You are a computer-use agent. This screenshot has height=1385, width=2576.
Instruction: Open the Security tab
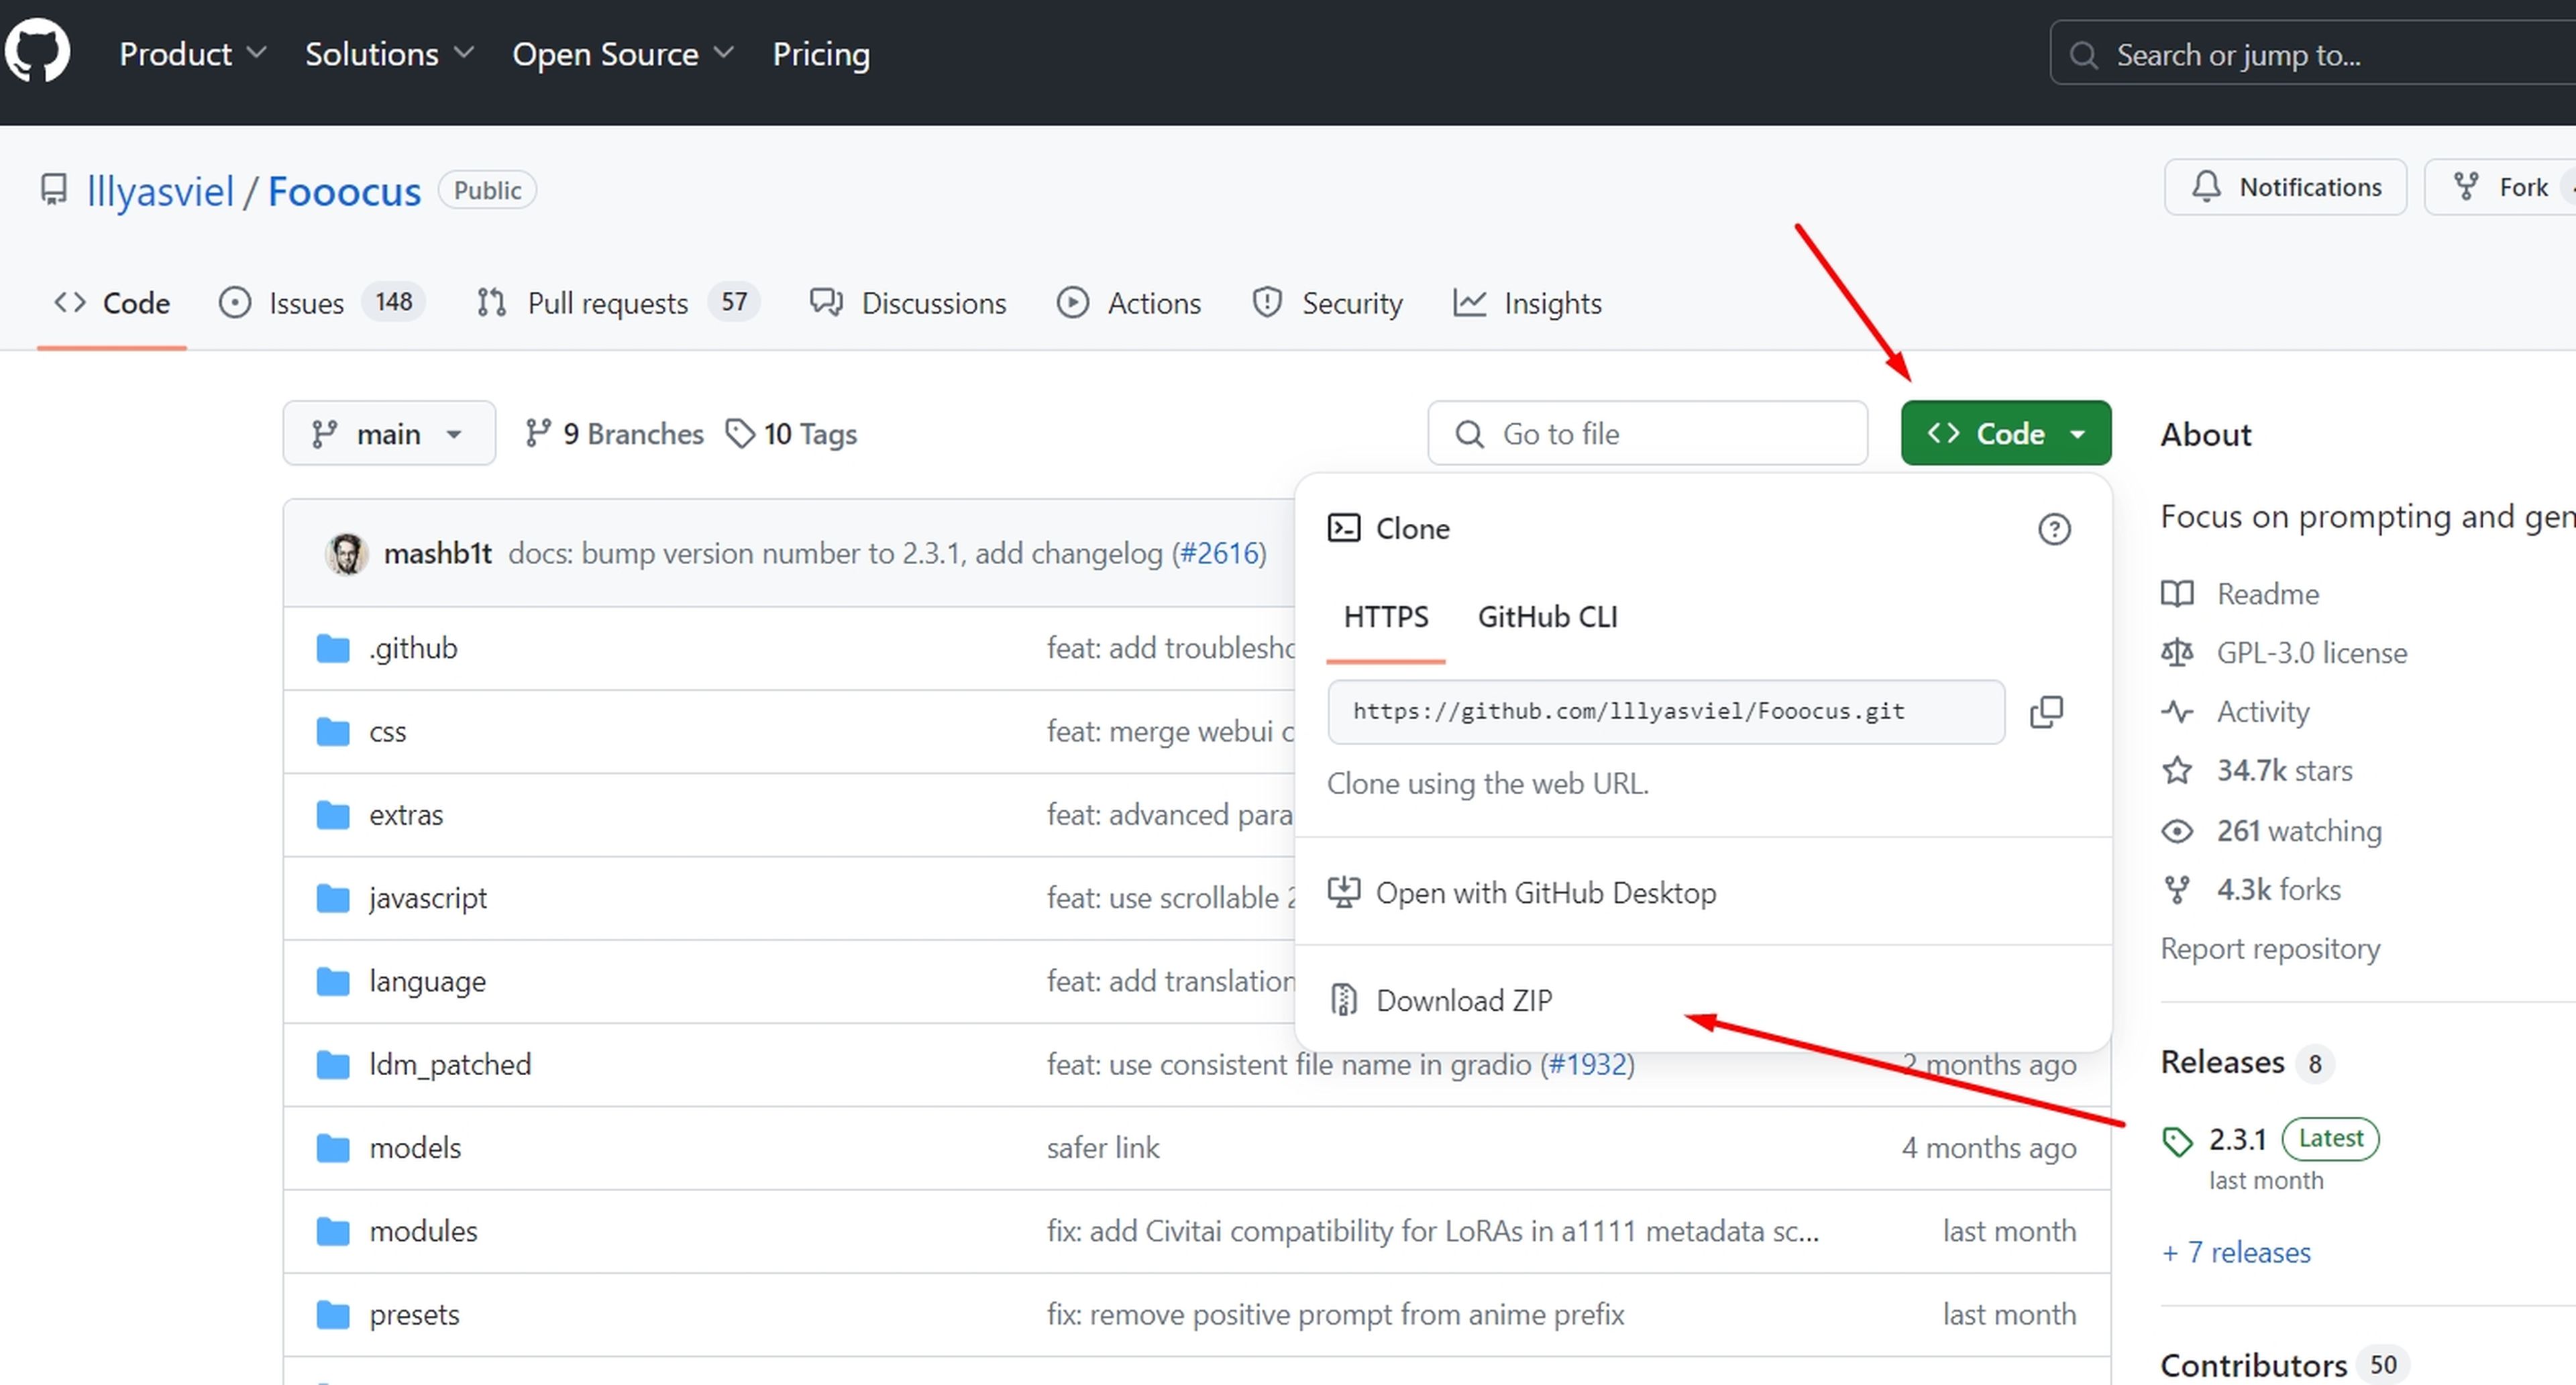[1327, 303]
